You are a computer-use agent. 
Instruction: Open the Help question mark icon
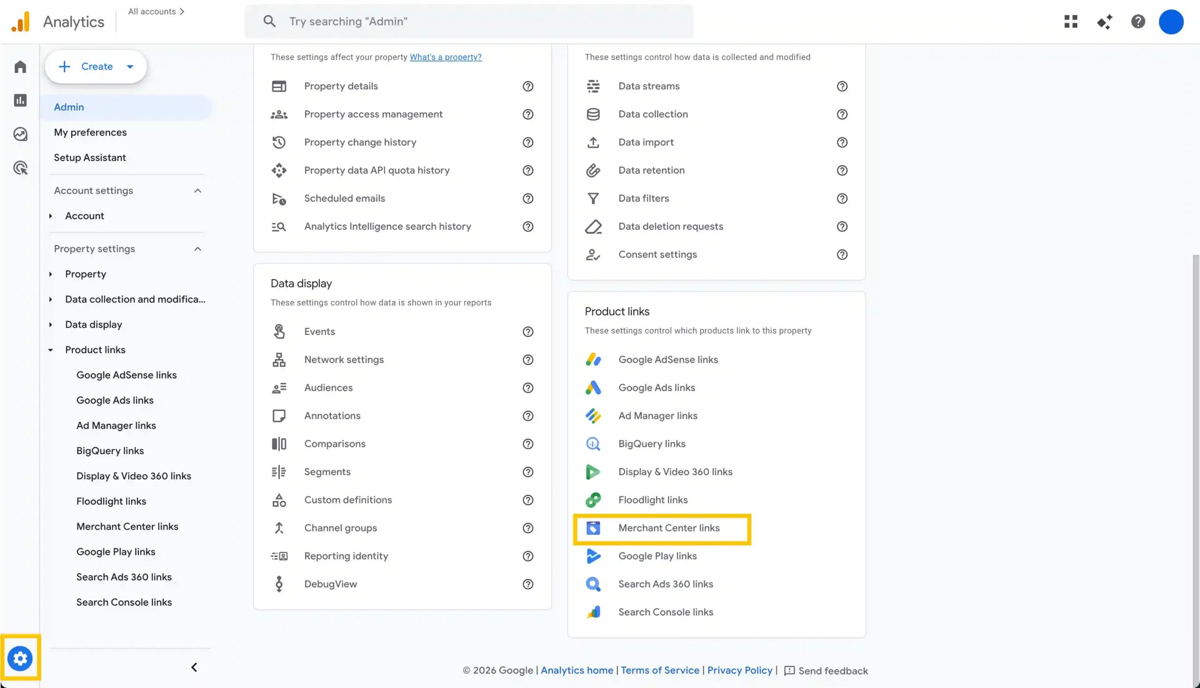(x=1138, y=21)
